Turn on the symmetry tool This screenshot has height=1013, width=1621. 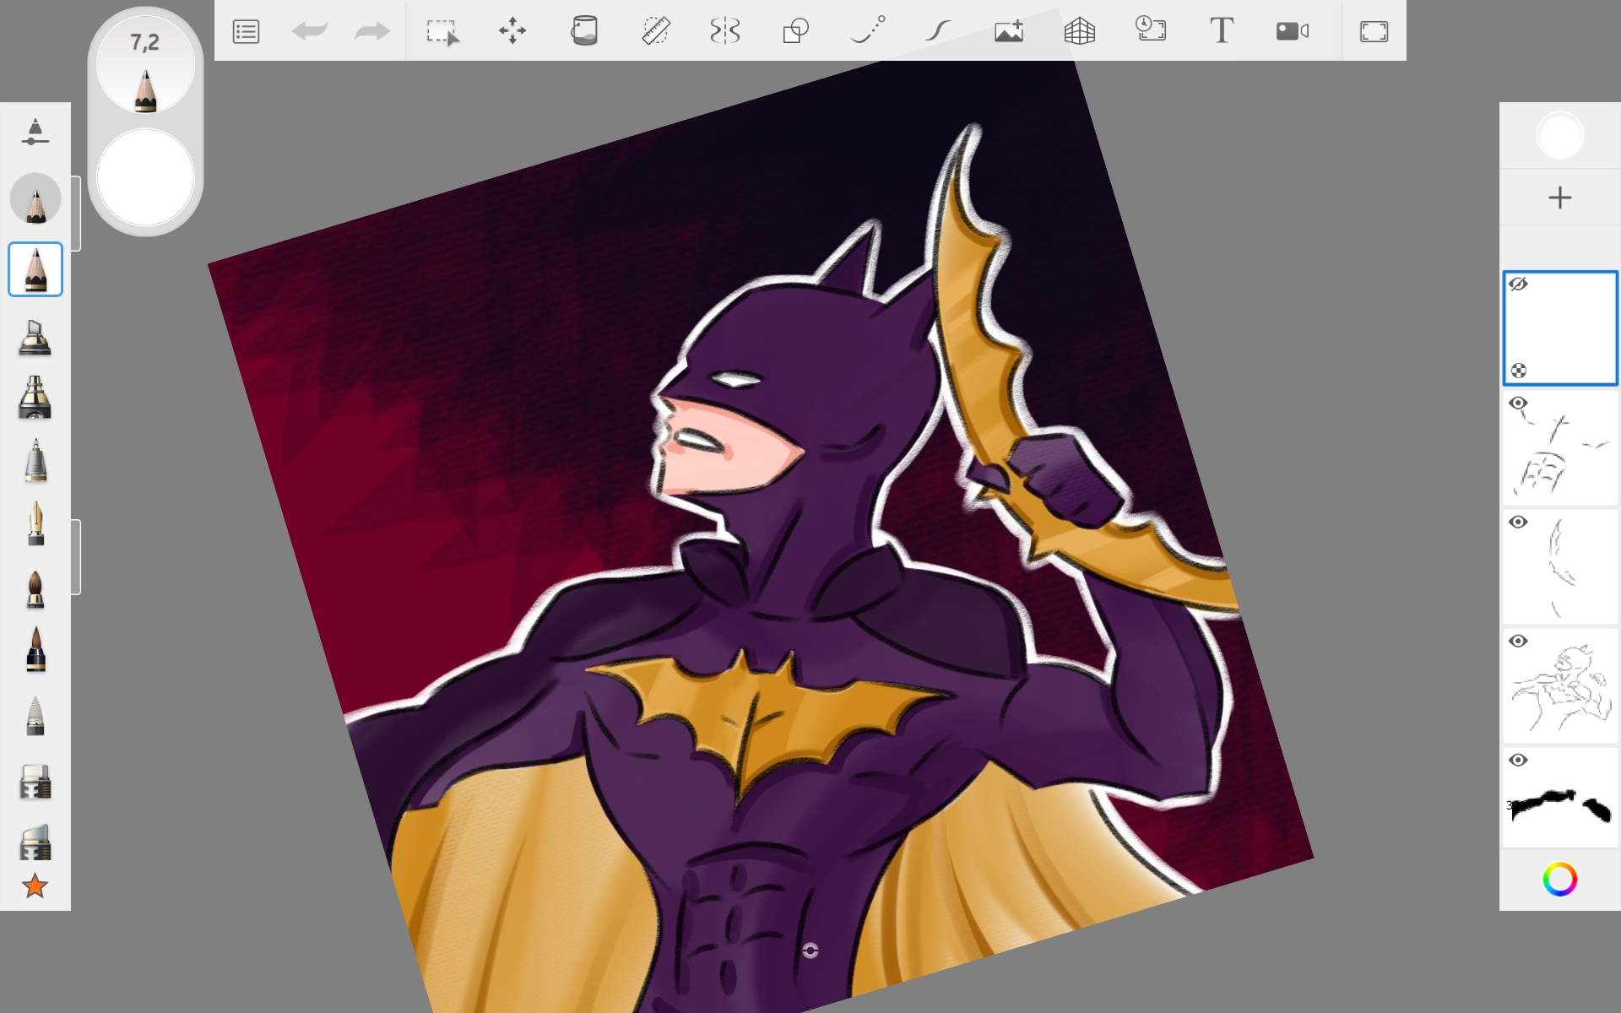coord(725,32)
